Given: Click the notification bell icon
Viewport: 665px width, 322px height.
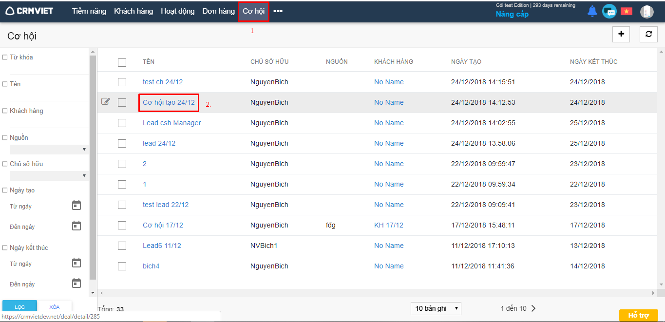Looking at the screenshot, I should point(592,11).
